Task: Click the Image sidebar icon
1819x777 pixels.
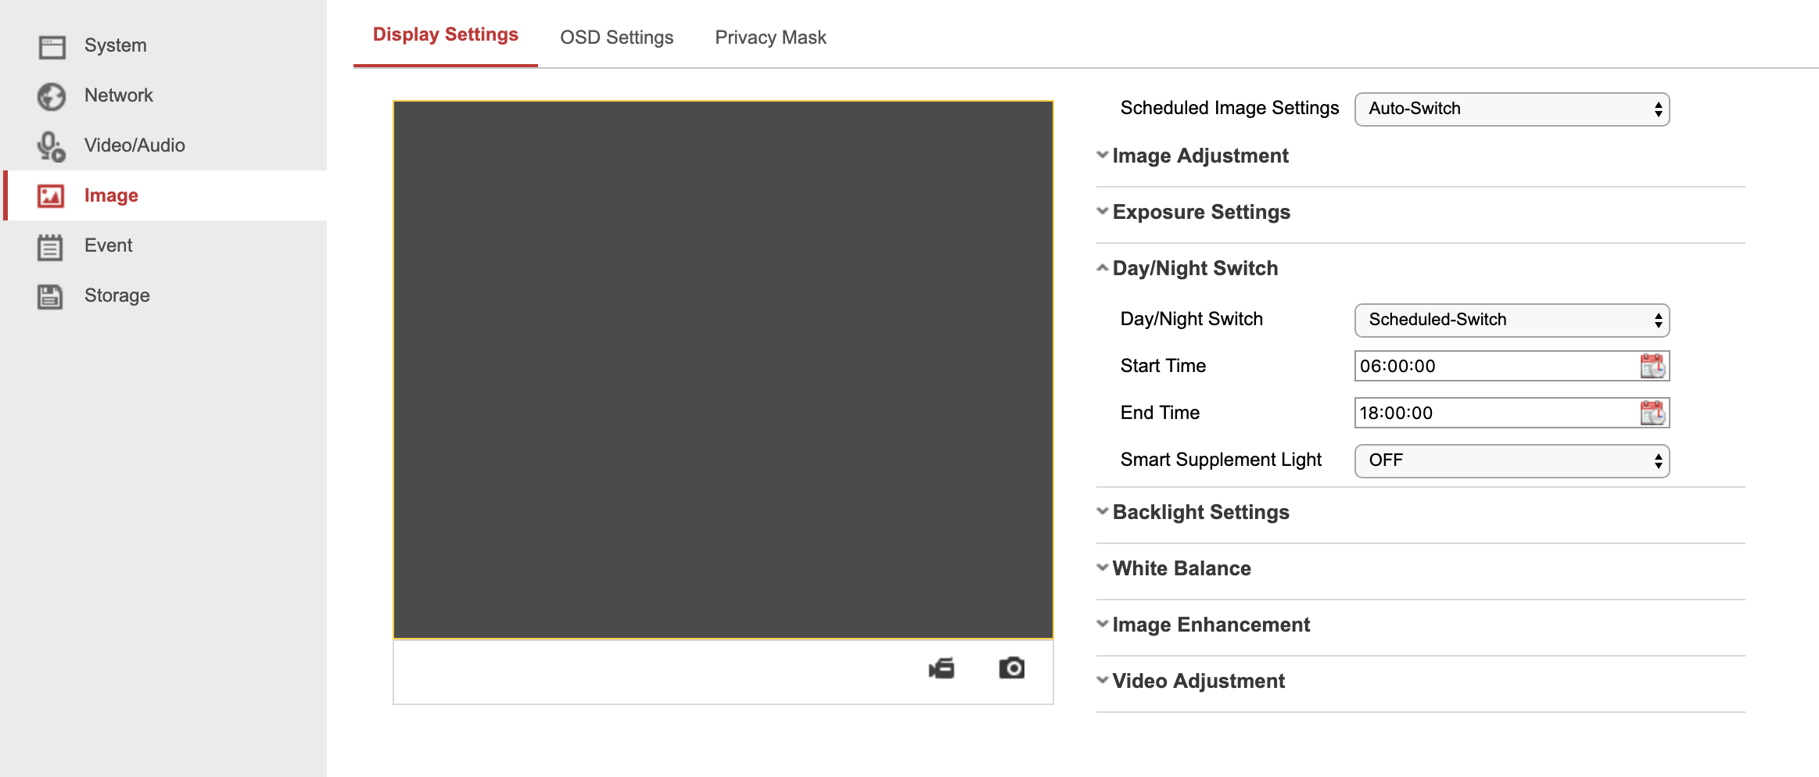Action: [x=50, y=195]
